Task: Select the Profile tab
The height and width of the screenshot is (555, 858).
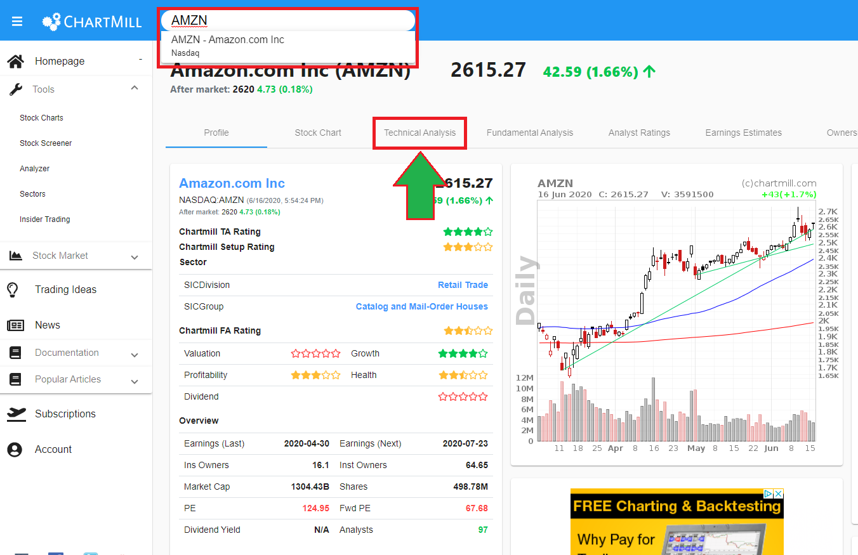Action: (216, 133)
